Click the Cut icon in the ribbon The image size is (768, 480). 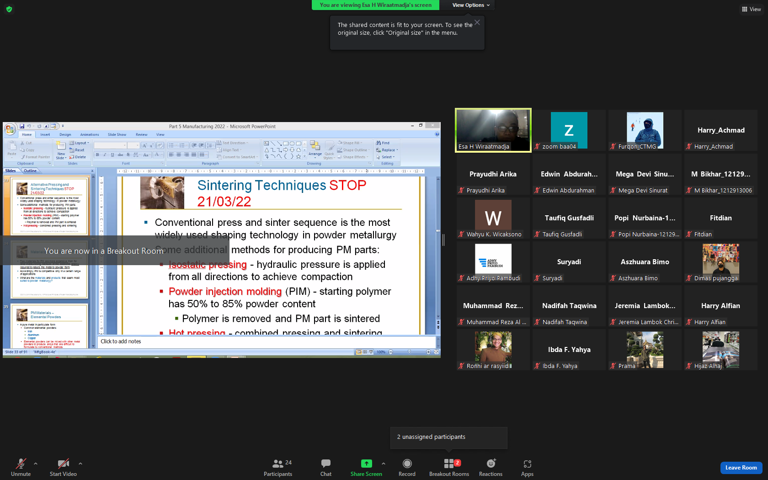[23, 143]
